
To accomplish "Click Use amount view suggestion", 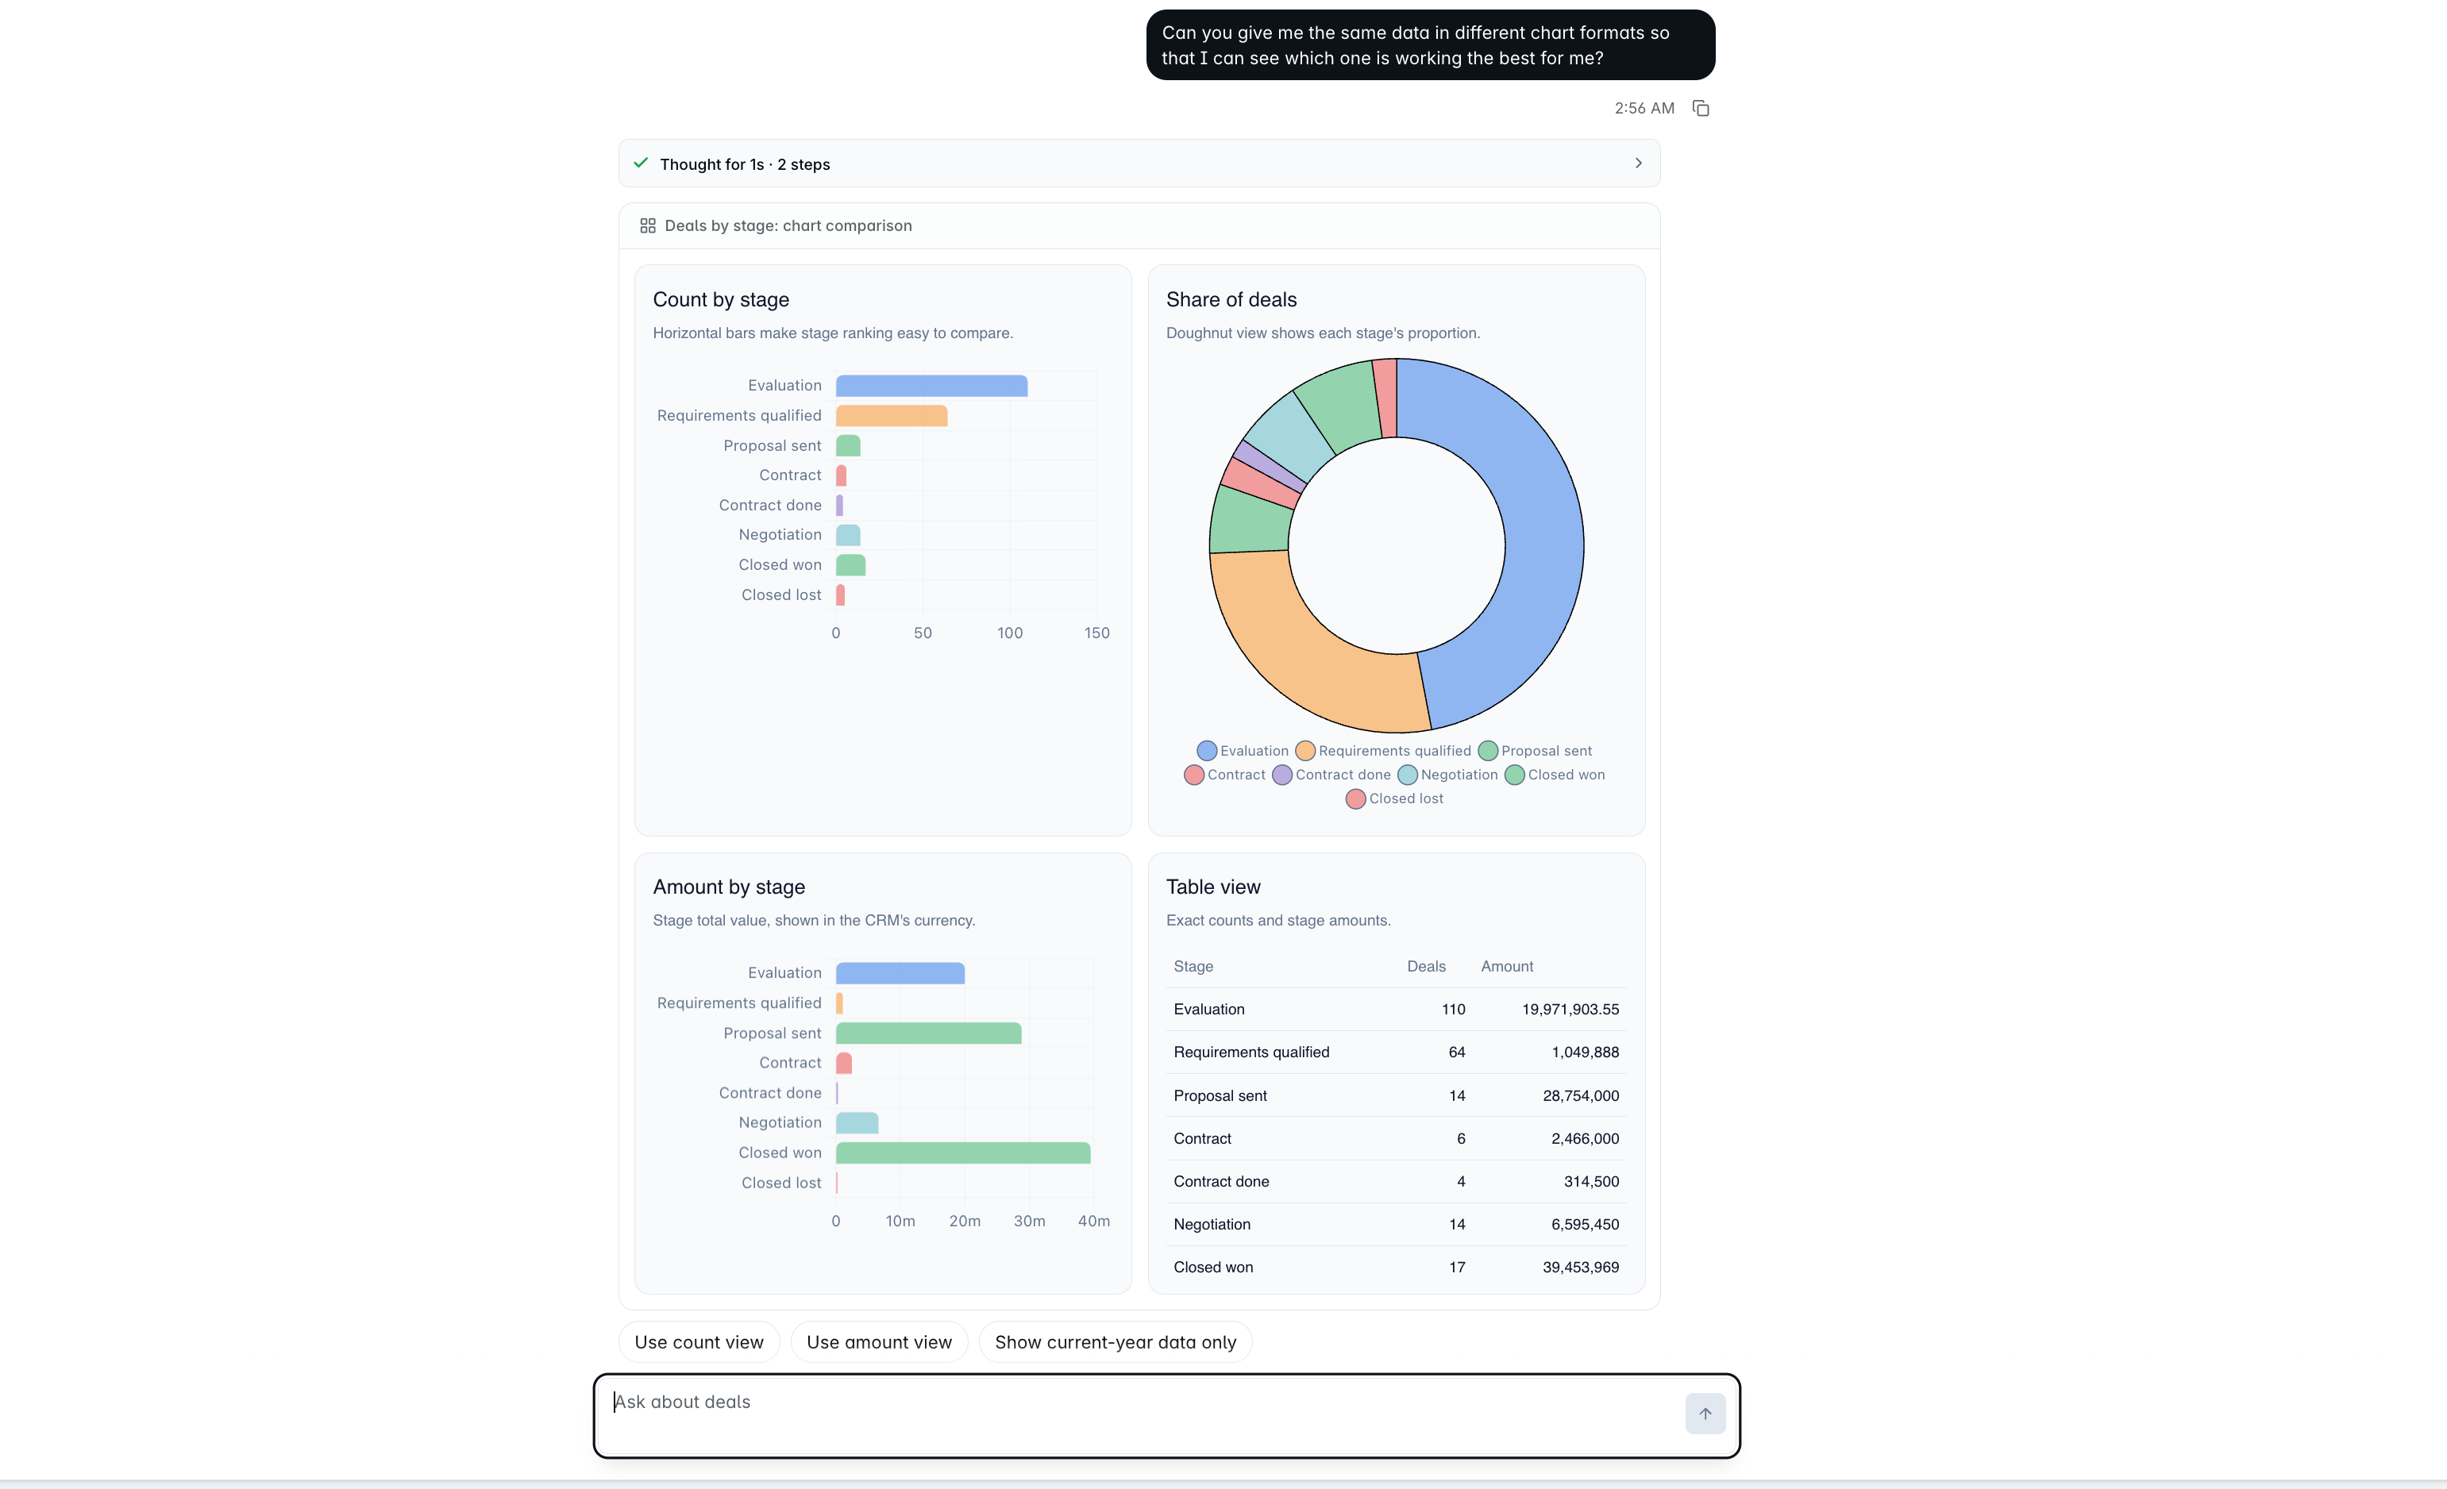I will tap(879, 1342).
